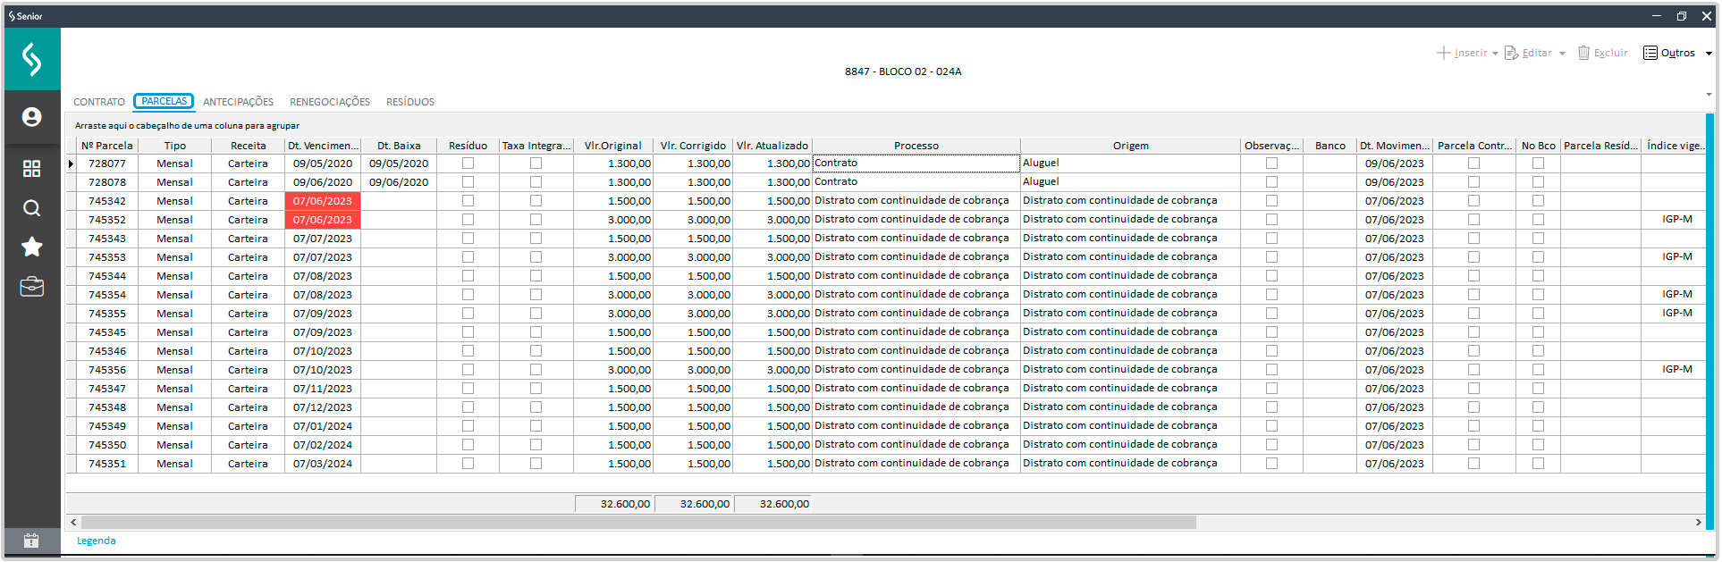
Task: Click the bottom sidebar calendar icon
Action: click(32, 541)
